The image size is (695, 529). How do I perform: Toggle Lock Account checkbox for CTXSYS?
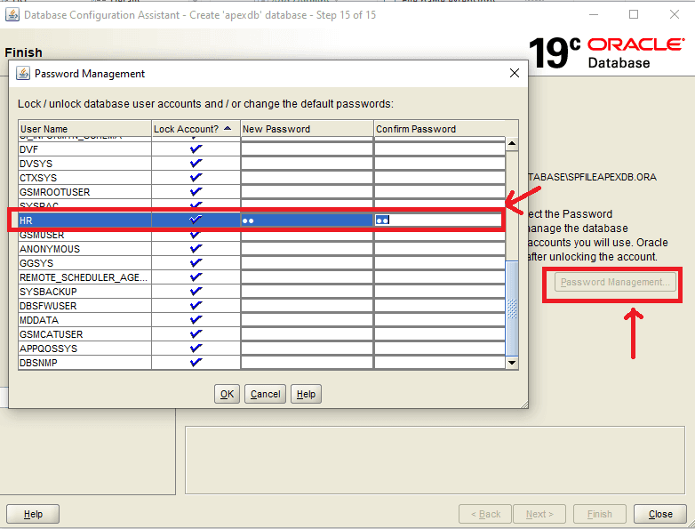click(x=196, y=178)
